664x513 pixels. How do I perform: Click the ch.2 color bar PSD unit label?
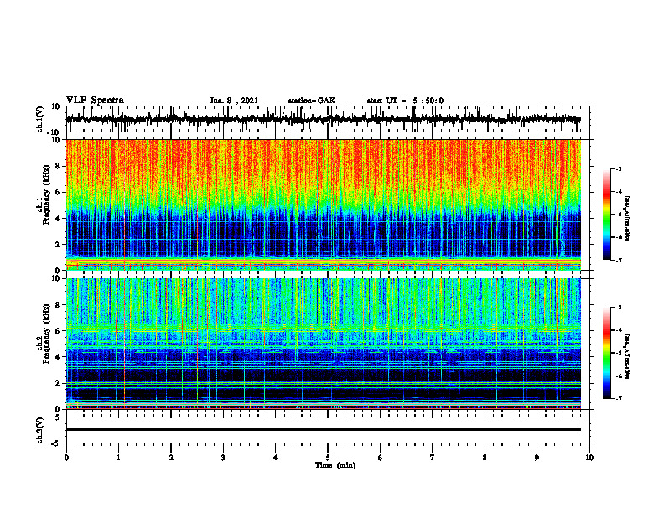coord(628,356)
